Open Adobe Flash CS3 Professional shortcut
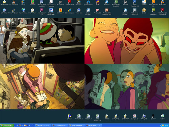Viewport: 169px width, 127px height. click(x=163, y=12)
